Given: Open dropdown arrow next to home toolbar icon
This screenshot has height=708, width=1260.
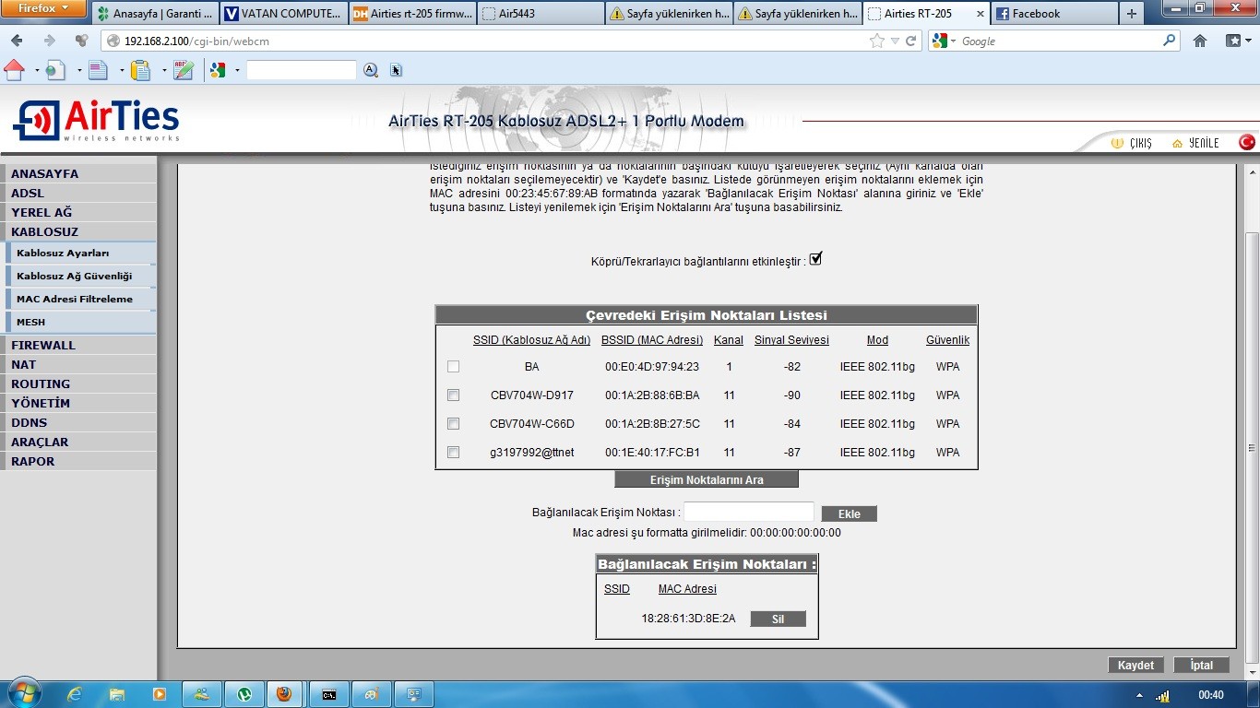Looking at the screenshot, I should click(36, 70).
